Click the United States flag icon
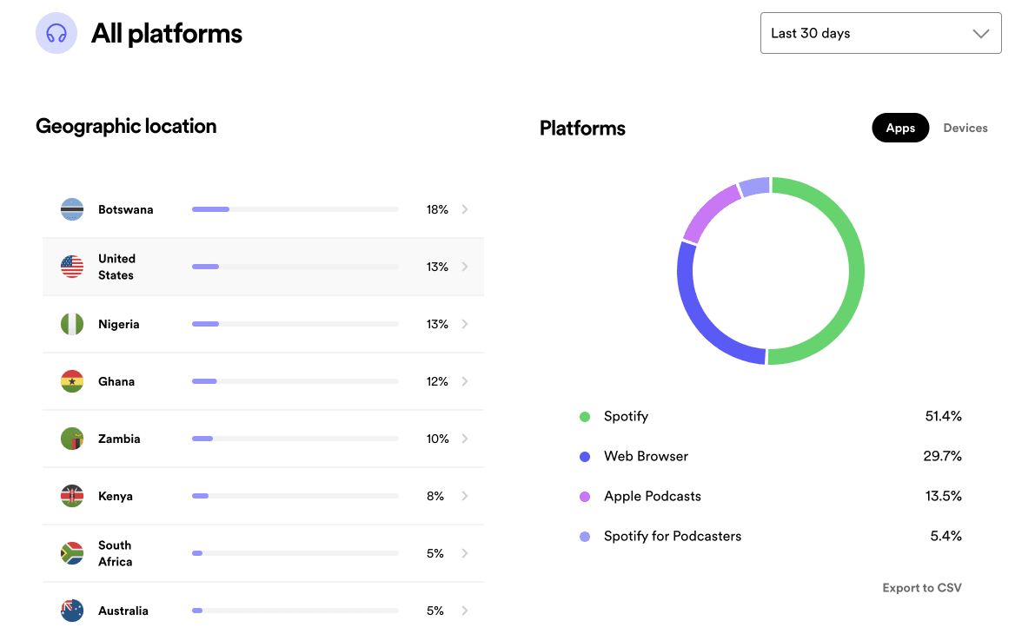1035x634 pixels. coord(72,267)
